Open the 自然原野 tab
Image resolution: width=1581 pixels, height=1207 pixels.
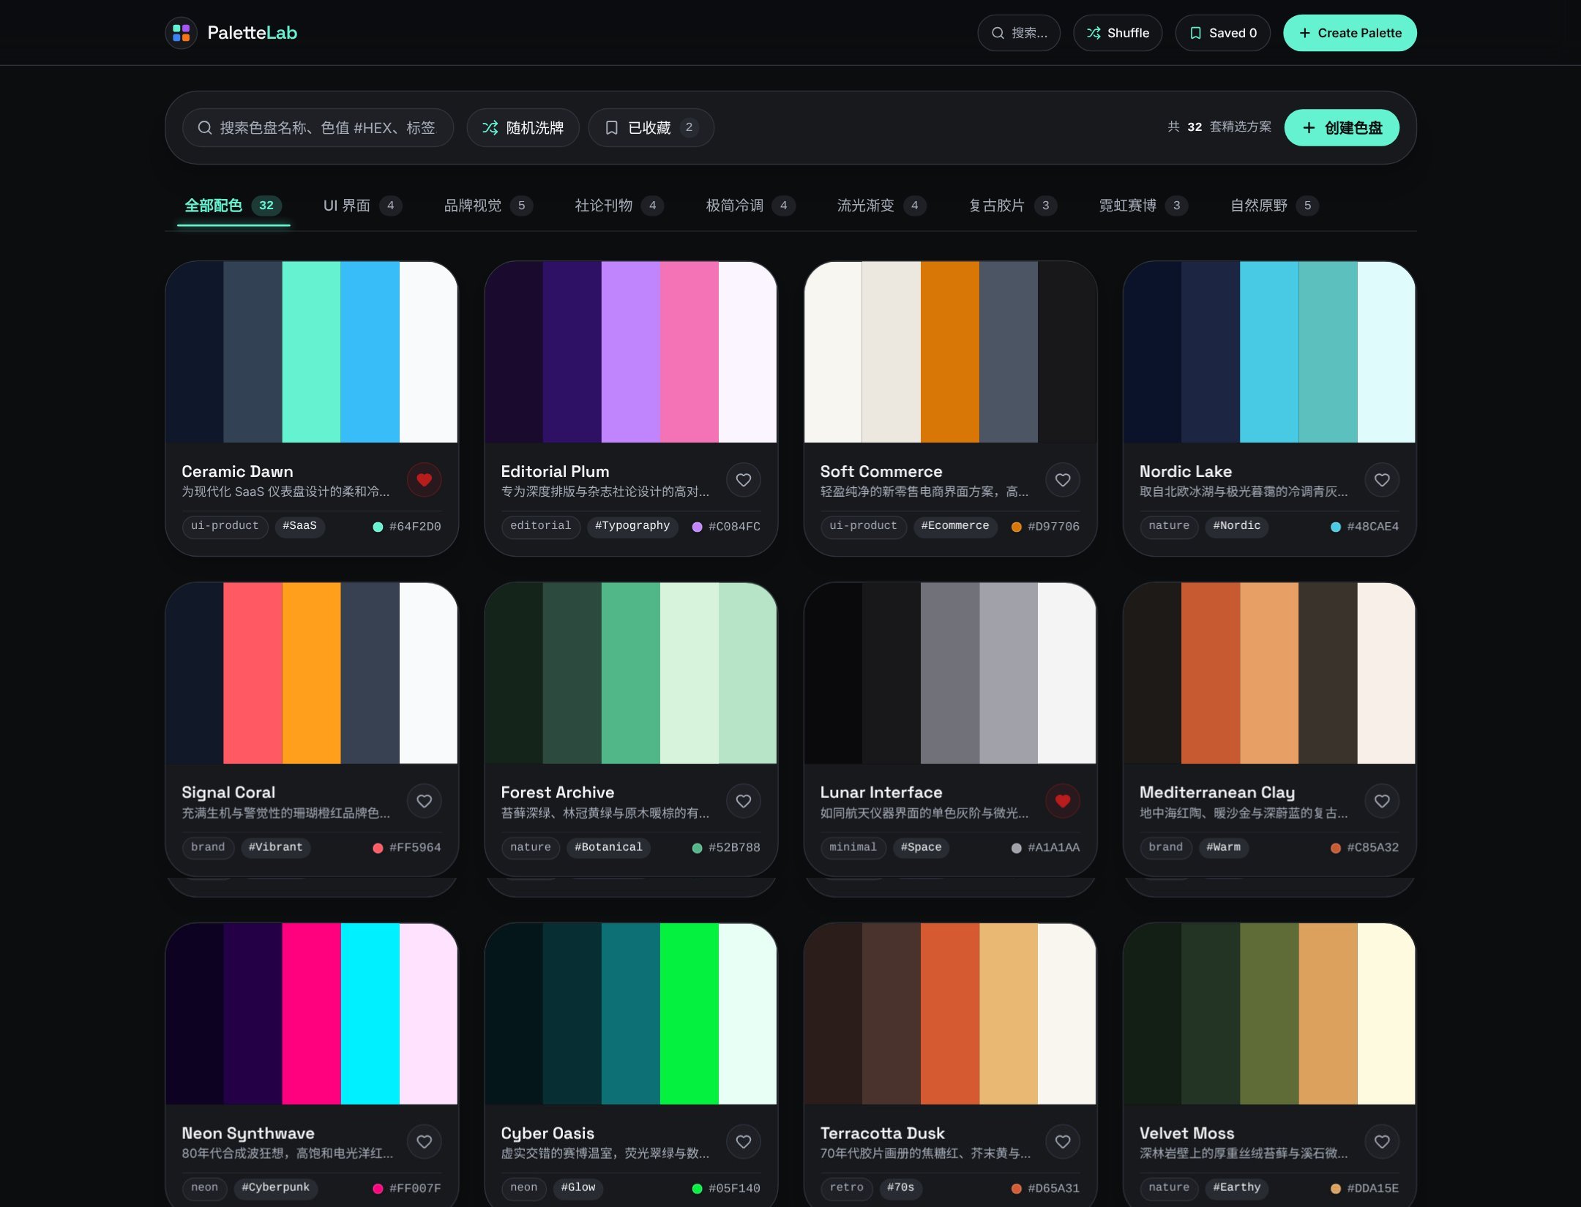pos(1275,206)
